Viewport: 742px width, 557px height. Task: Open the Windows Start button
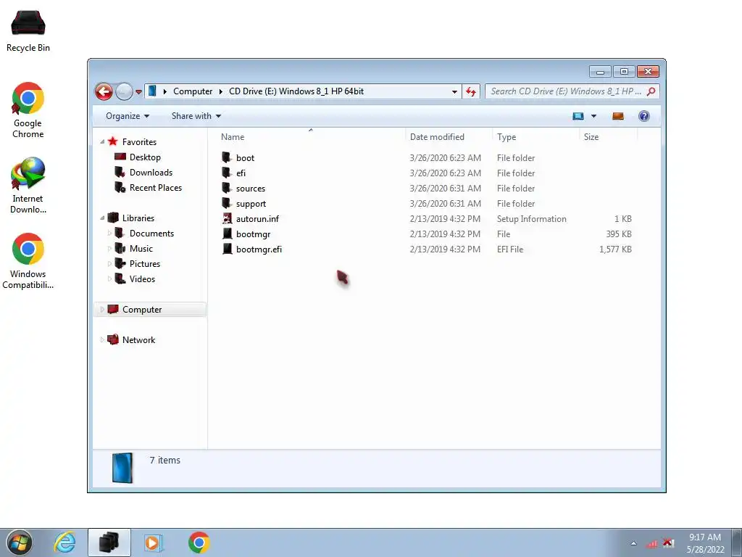[x=19, y=542]
